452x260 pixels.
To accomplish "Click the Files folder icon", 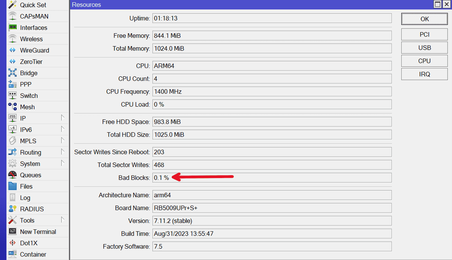I will (x=12, y=186).
